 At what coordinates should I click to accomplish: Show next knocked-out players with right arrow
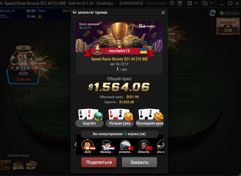[x=163, y=144]
